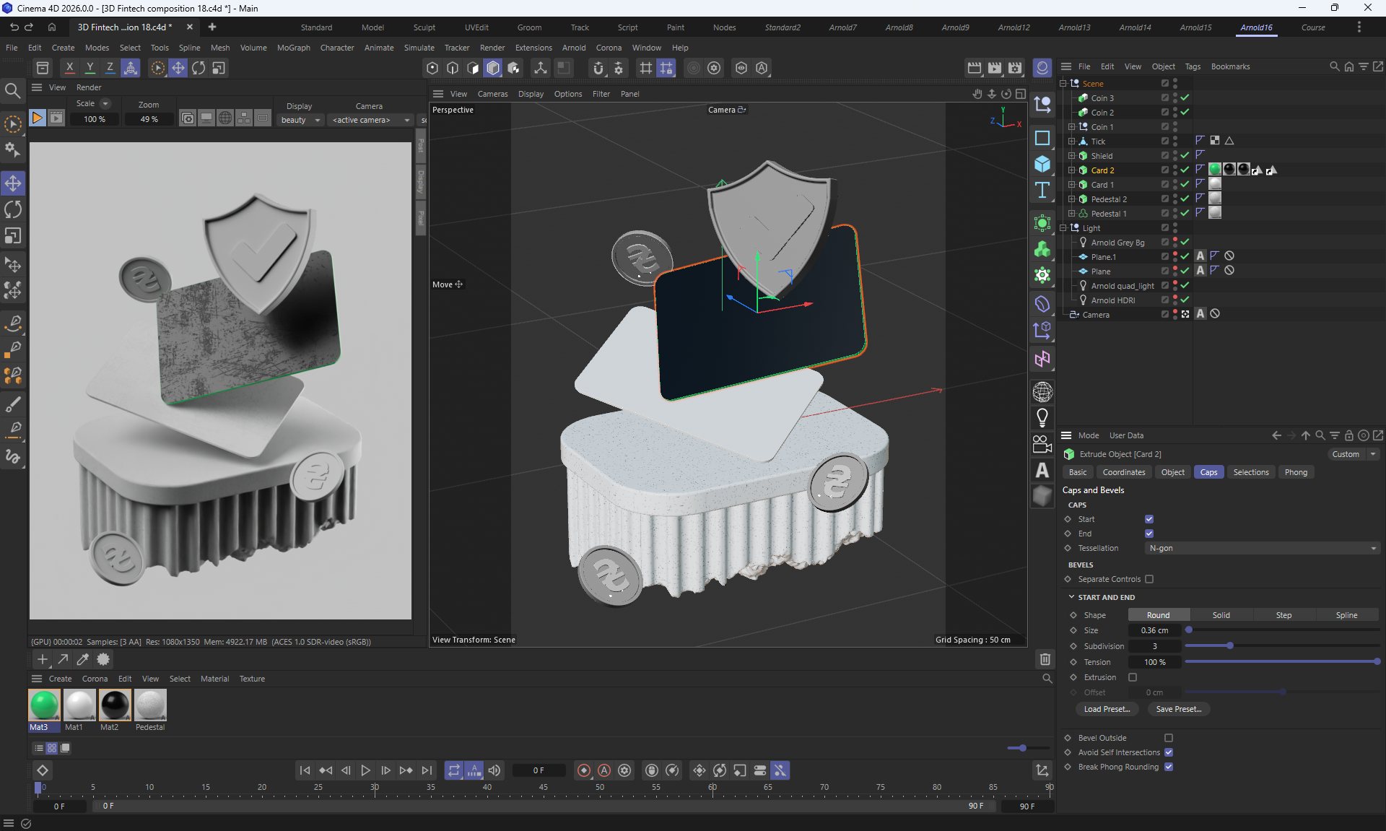
Task: Switch to the Coordinates tab
Action: 1123,472
